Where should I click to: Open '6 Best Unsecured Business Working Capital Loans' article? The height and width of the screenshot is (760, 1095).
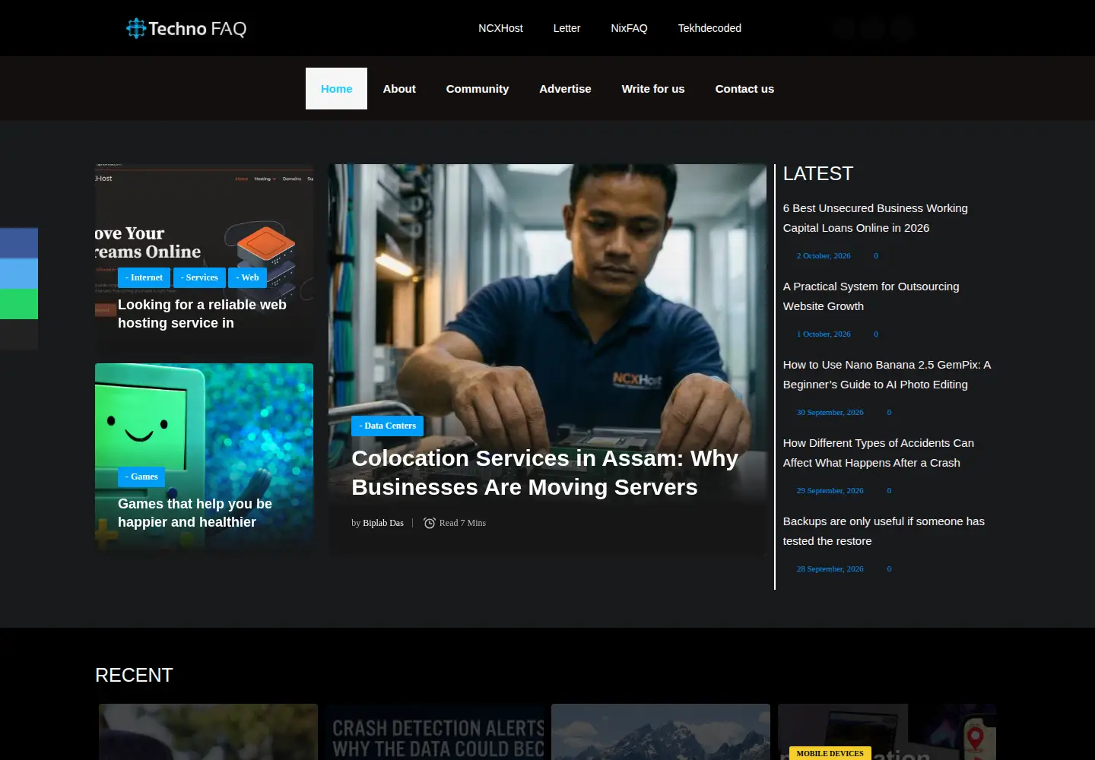(875, 218)
